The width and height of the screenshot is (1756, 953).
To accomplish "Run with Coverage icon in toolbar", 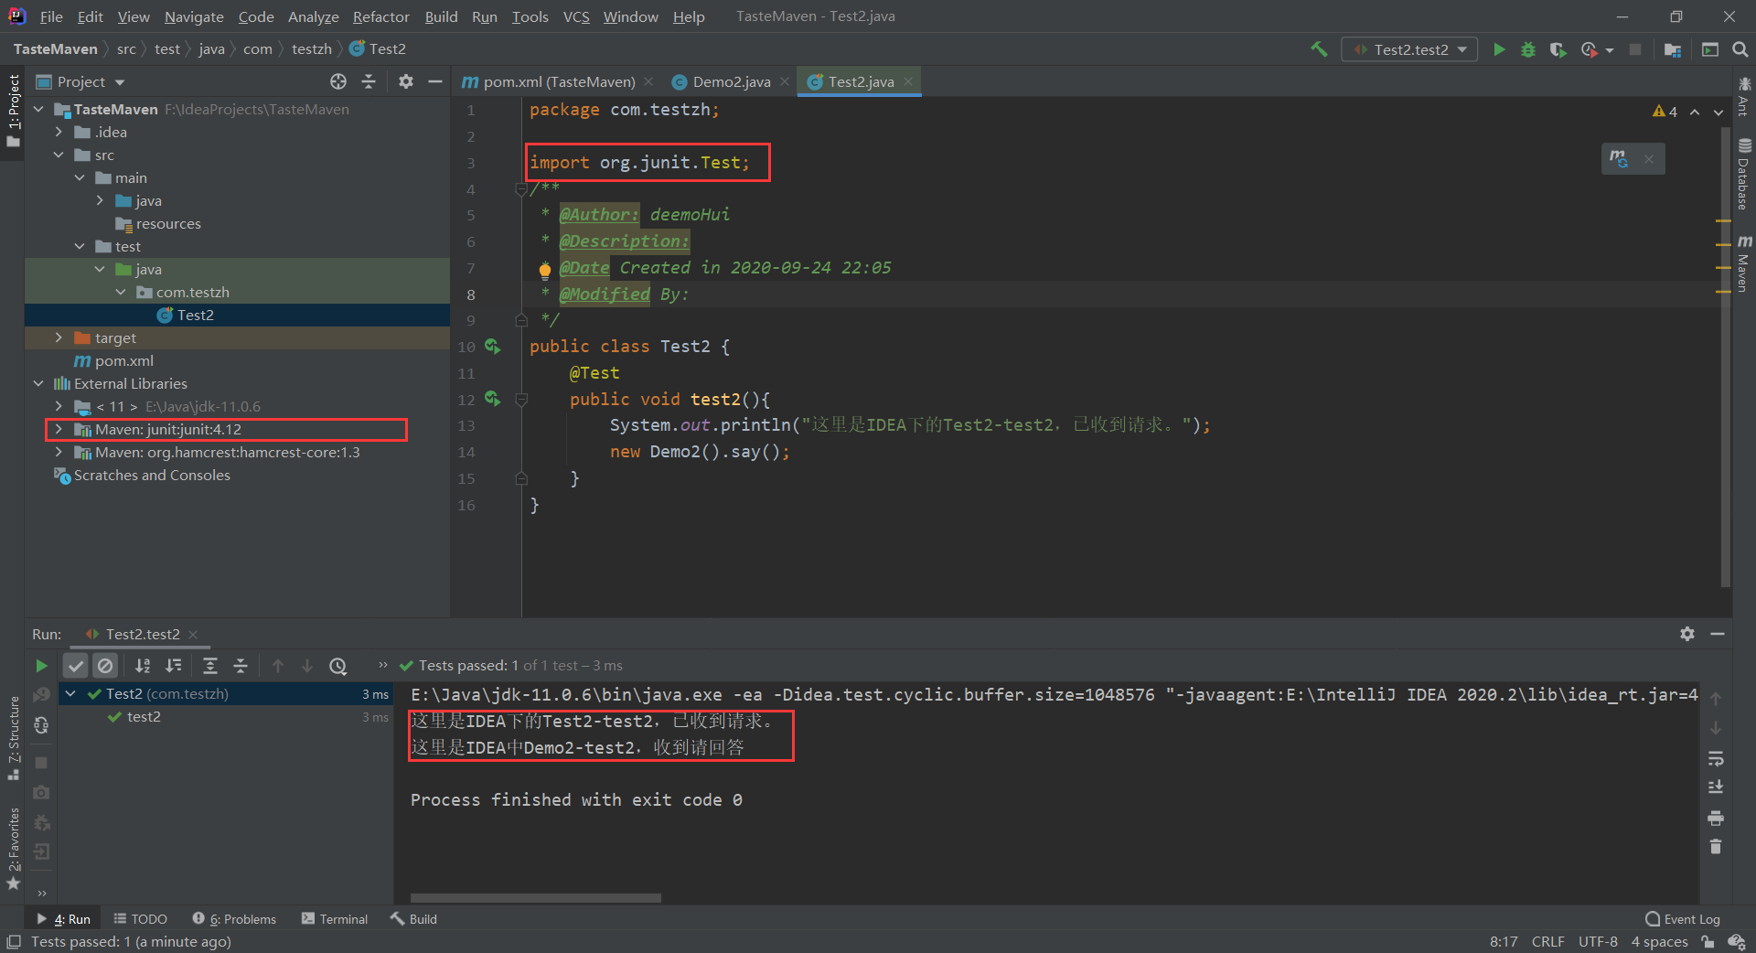I will (x=1558, y=49).
